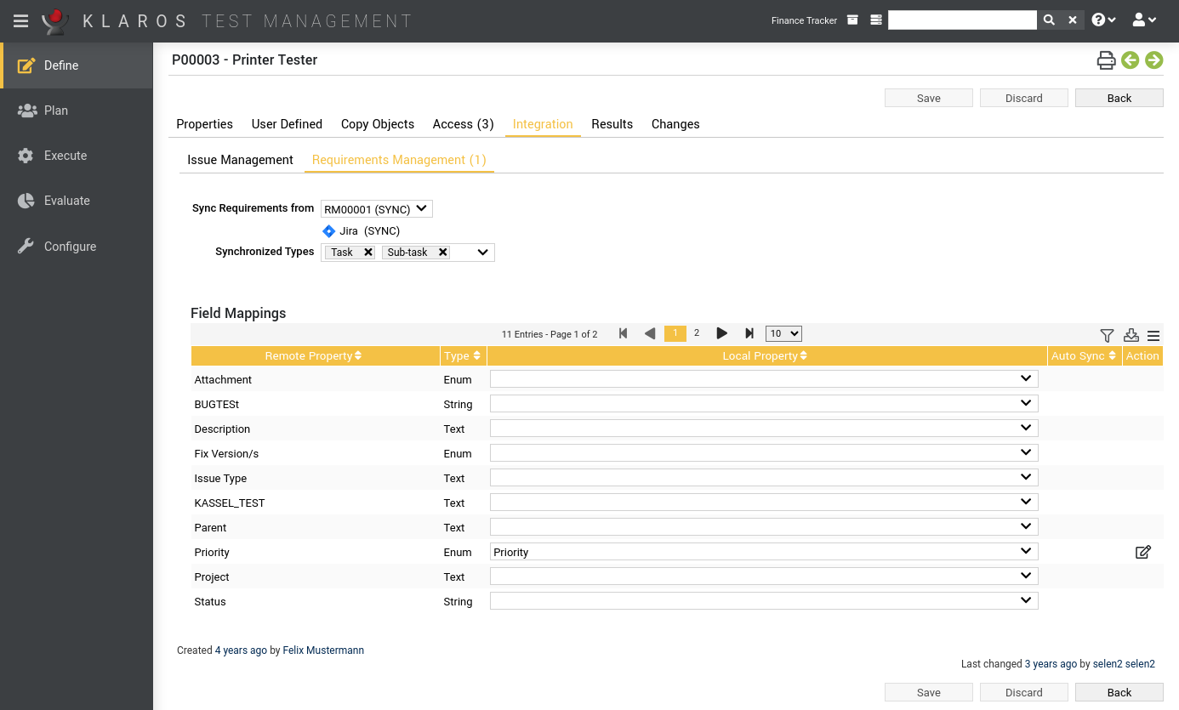Save the Printer Tester changes
The width and height of the screenshot is (1179, 710).
pos(928,97)
